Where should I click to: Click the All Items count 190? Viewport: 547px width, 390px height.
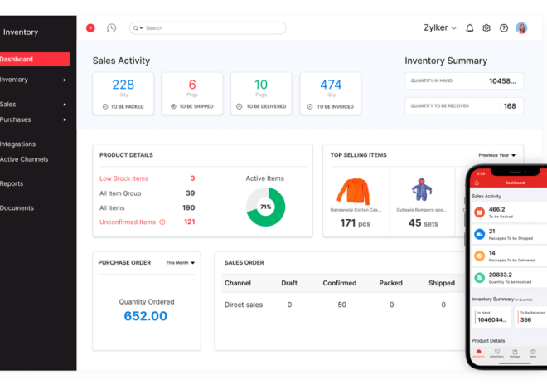click(x=188, y=207)
